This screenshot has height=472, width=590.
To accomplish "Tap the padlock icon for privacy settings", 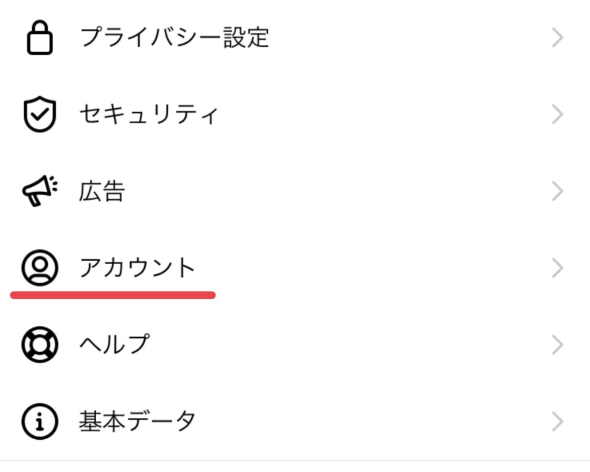I will (x=40, y=39).
